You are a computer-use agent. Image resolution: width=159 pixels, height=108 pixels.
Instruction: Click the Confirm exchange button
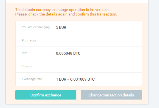click(46, 95)
